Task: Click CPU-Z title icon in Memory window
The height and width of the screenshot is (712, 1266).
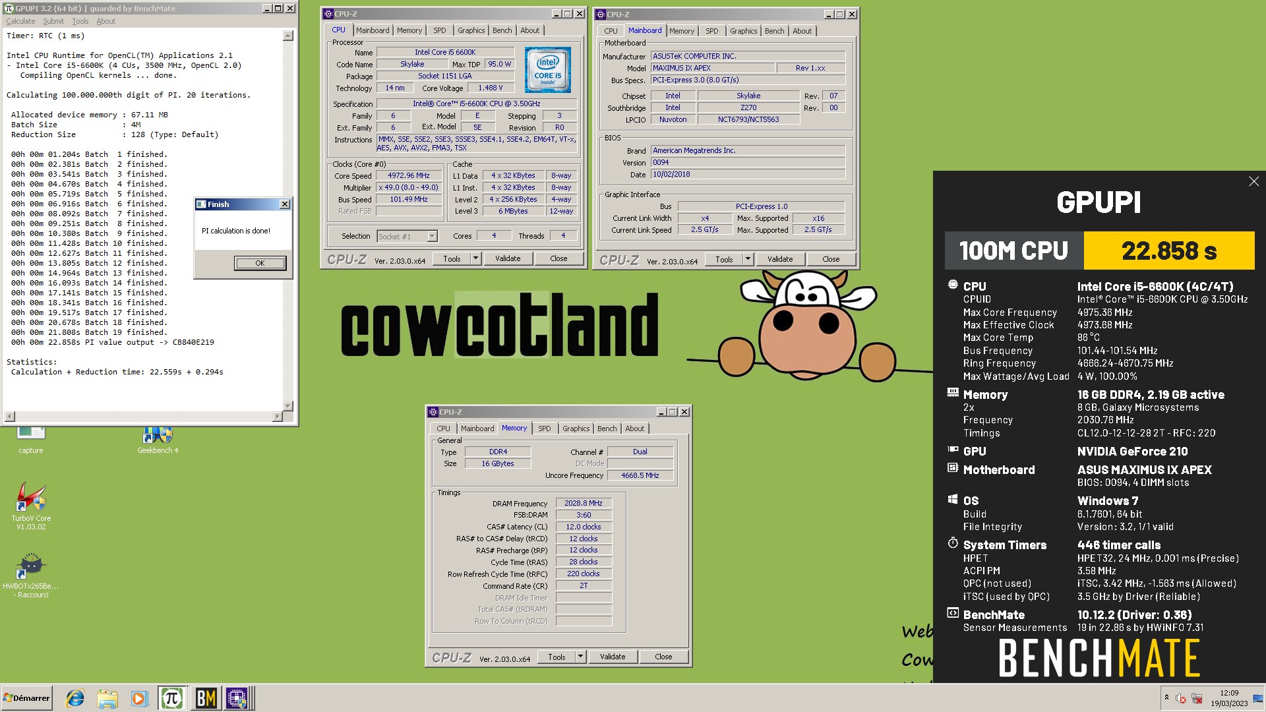Action: point(433,412)
